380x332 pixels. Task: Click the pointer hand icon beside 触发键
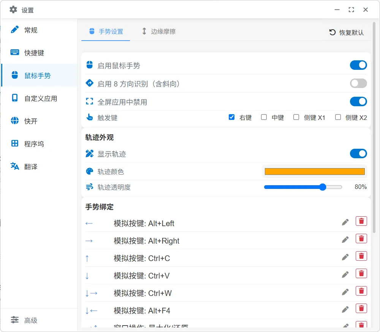89,117
